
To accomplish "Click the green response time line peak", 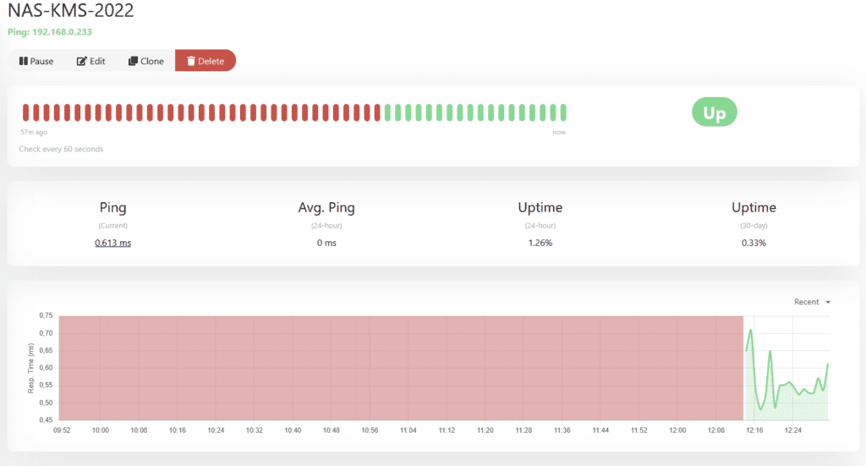I will tap(750, 331).
